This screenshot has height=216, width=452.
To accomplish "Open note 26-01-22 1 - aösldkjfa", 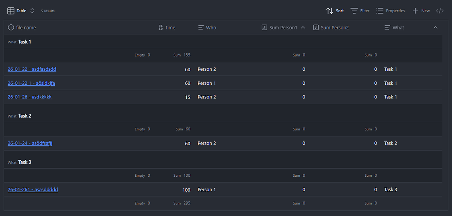I will point(31,83).
